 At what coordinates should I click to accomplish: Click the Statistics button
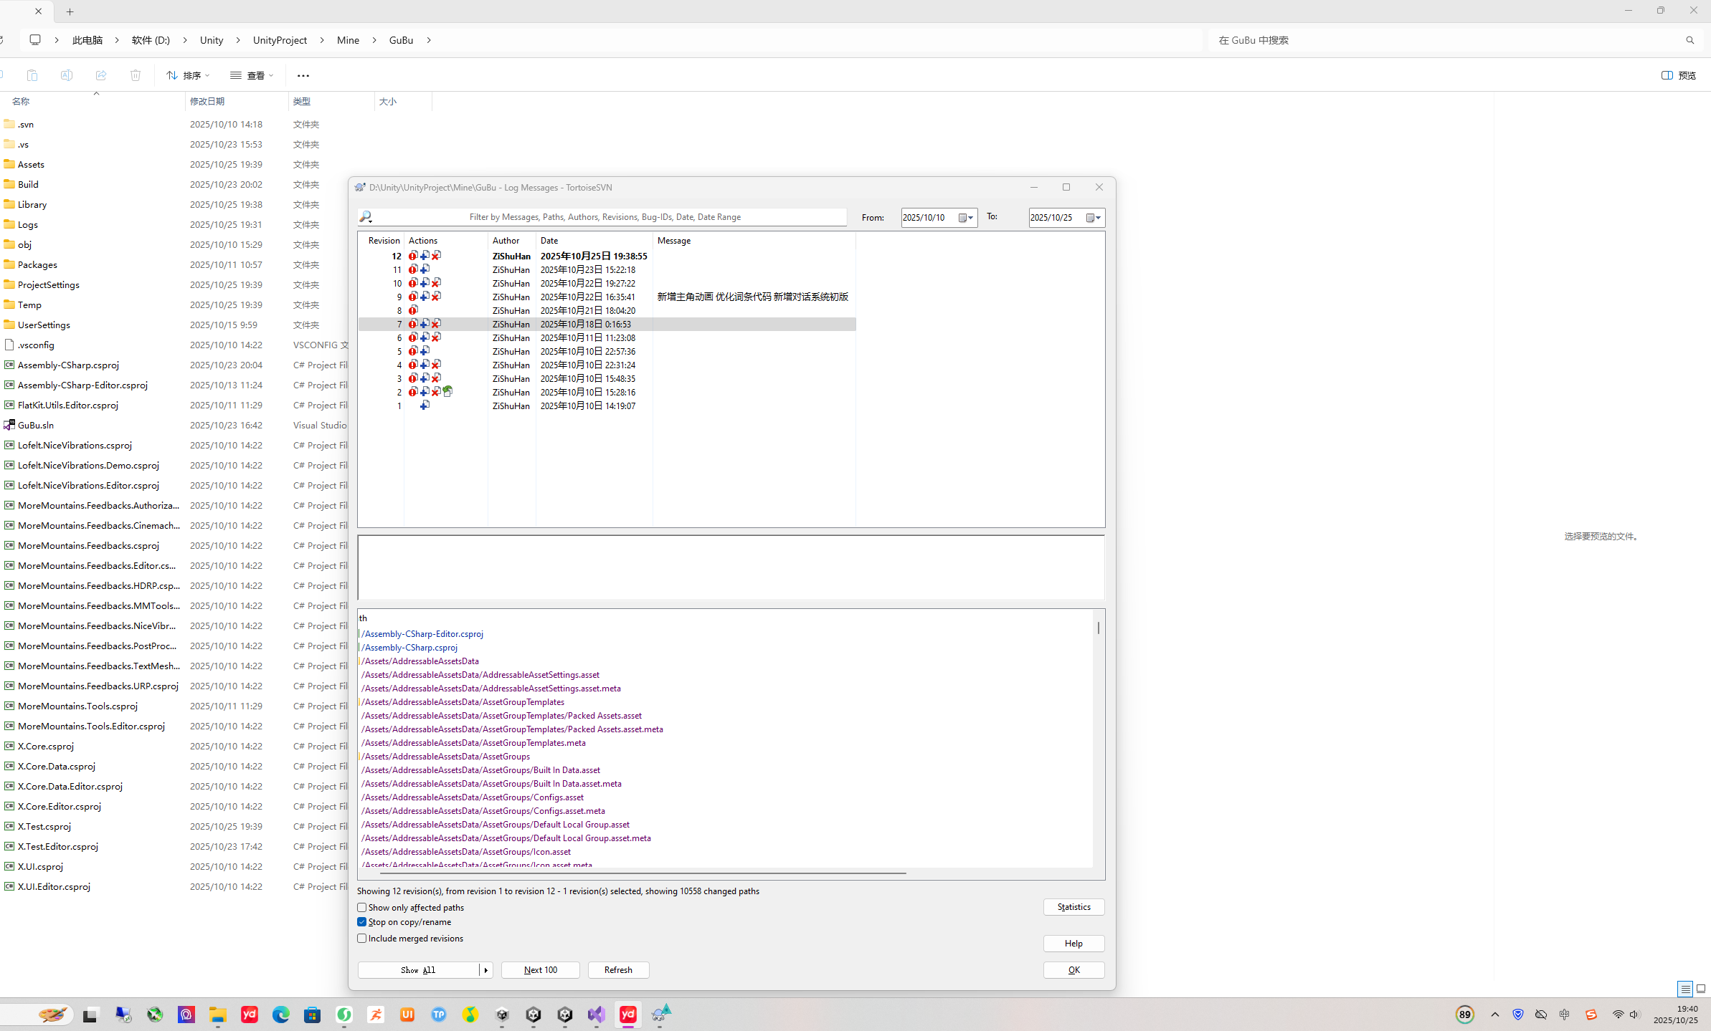(x=1073, y=907)
